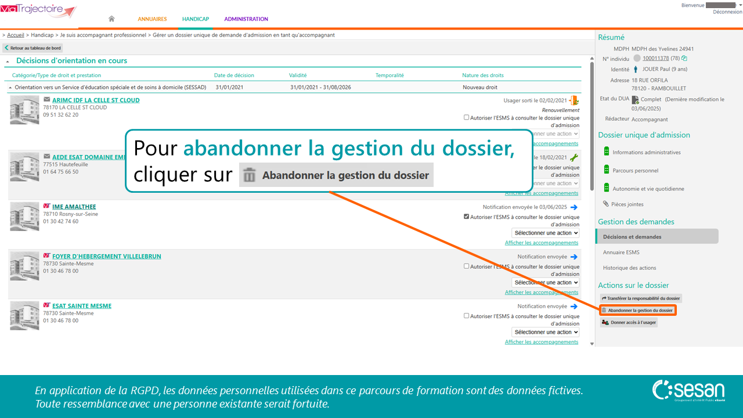Click blue arrow for notification 03/06/2025
Viewport: 743px width, 418px height.
click(574, 207)
